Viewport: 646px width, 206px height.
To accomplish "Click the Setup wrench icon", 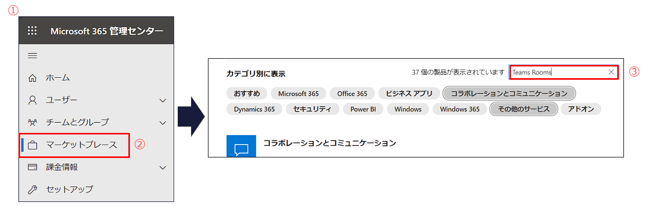I will [32, 190].
